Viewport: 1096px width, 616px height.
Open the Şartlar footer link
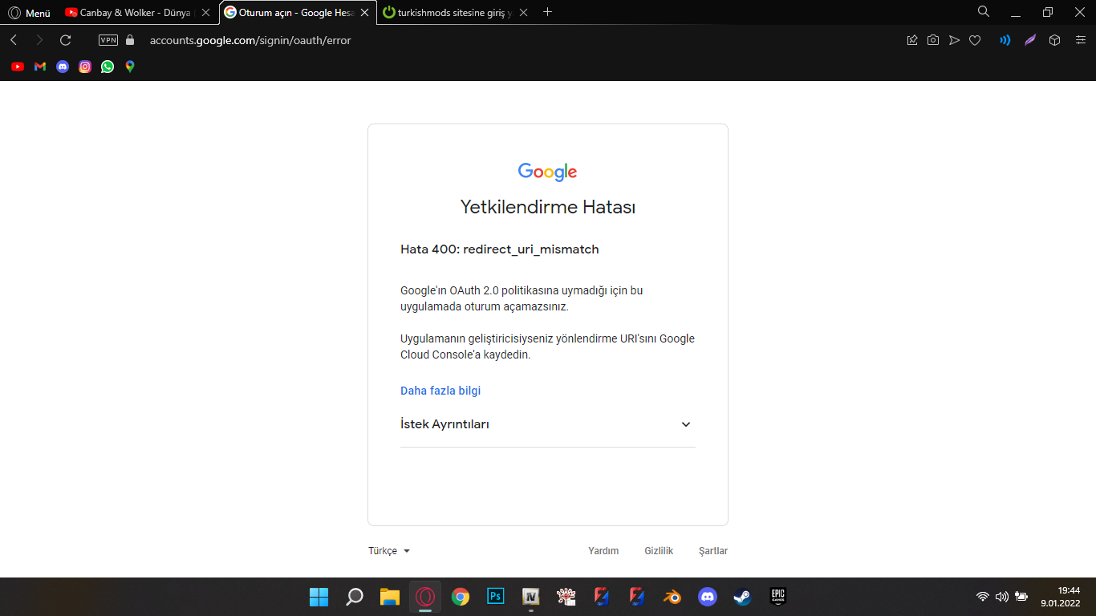tap(713, 551)
